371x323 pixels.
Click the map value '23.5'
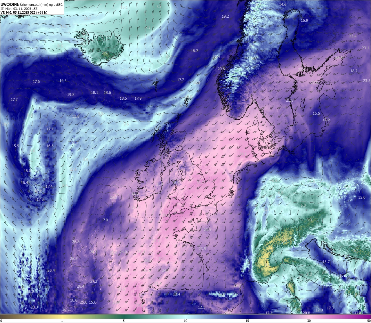[367, 81]
